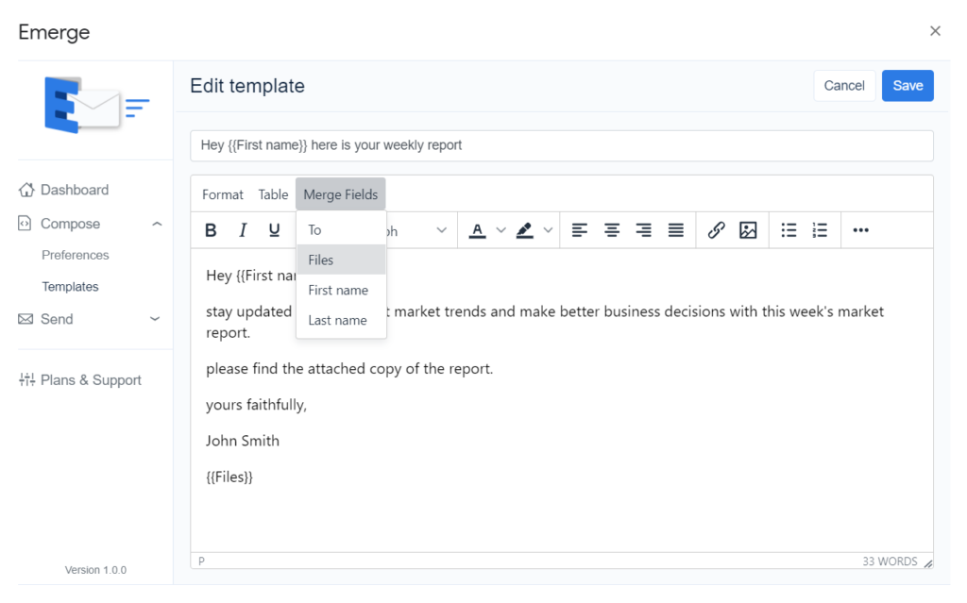This screenshot has width=967, height=603.
Task: Center align the text
Action: point(612,230)
